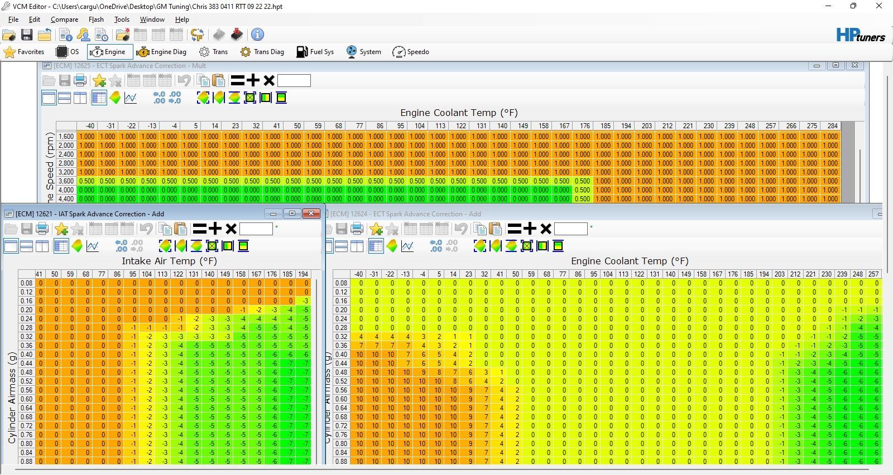The height and width of the screenshot is (475, 893).
Task: Increase decimal places in ECT Mult window
Action: pyautogui.click(x=159, y=98)
